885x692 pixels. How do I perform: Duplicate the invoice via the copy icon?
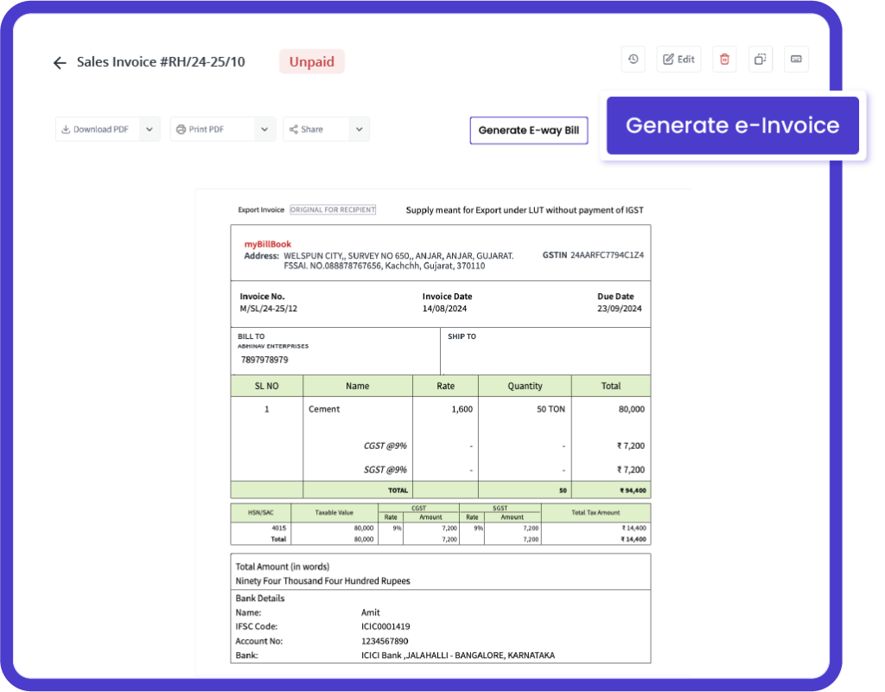[761, 59]
